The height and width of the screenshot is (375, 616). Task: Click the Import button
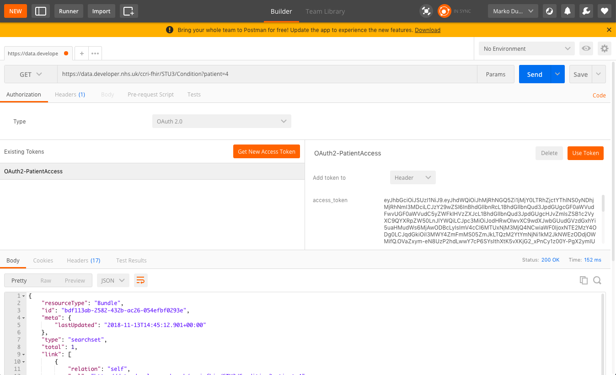point(102,11)
